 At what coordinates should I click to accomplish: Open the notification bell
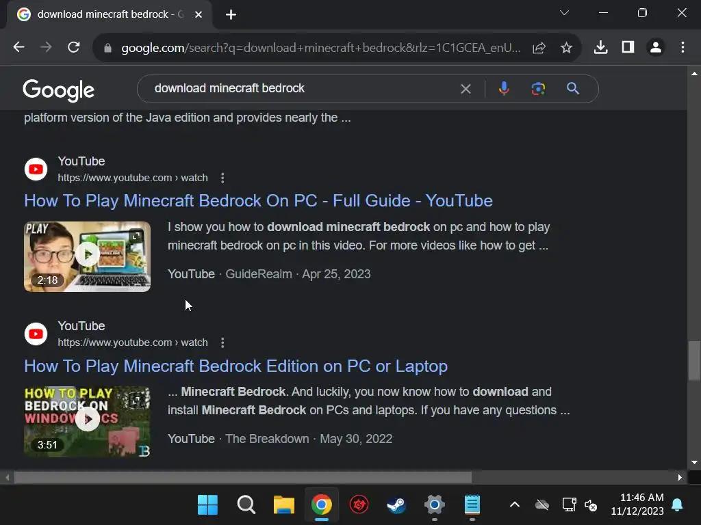tap(677, 505)
